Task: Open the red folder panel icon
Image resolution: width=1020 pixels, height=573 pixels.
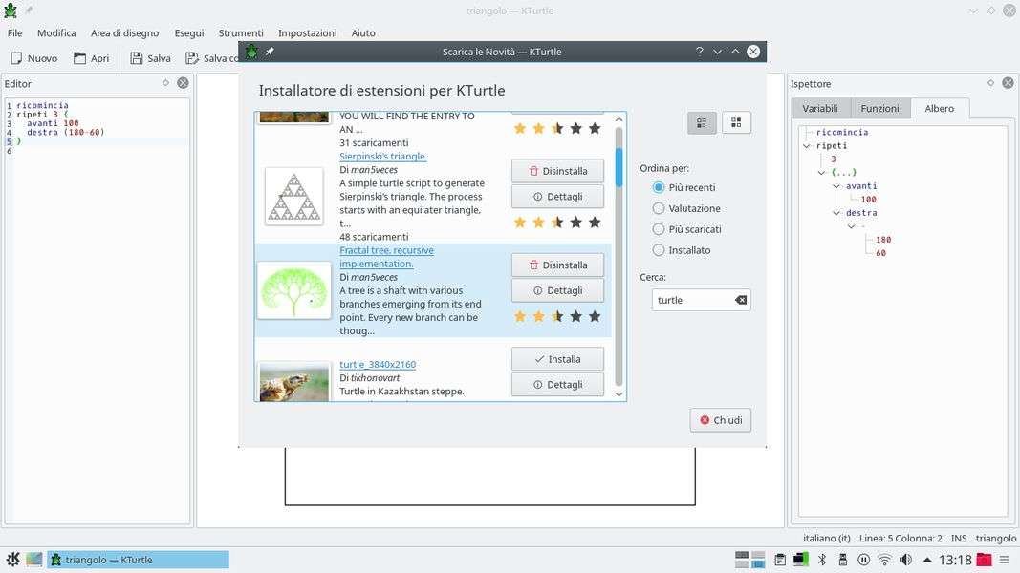Action: [x=985, y=560]
